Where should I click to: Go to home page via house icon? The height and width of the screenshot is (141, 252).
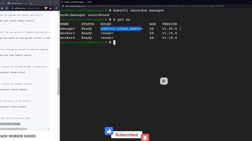click(x=2, y=8)
